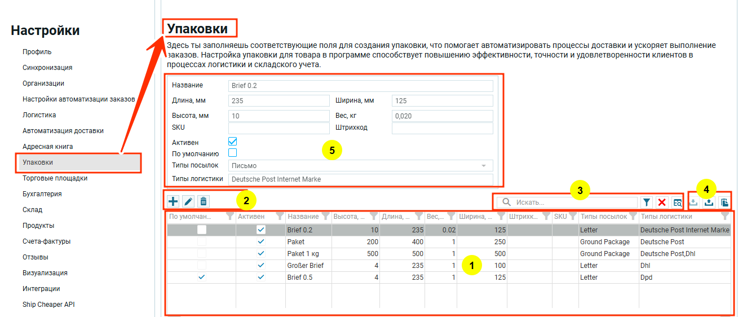Click the copy documents icon
The width and height of the screenshot is (738, 317).
(x=725, y=202)
